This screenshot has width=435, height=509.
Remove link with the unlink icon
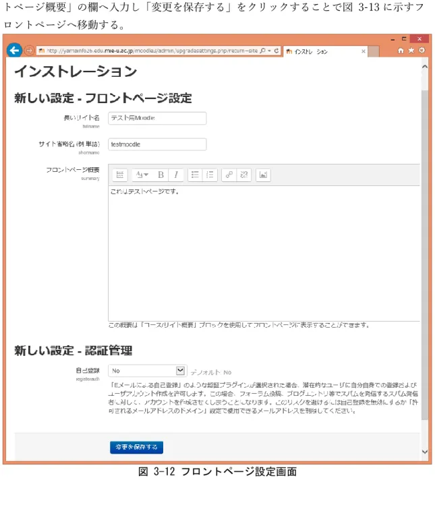(x=243, y=175)
